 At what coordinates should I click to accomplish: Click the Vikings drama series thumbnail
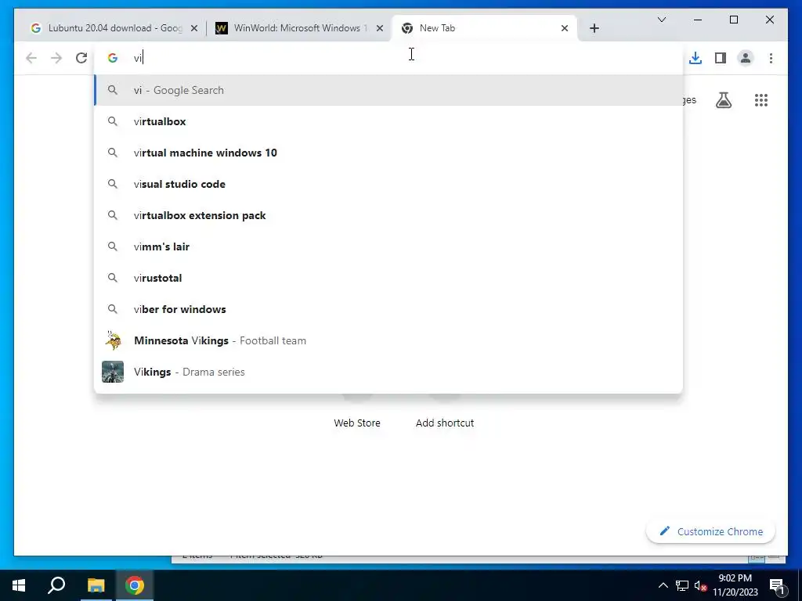click(x=113, y=372)
